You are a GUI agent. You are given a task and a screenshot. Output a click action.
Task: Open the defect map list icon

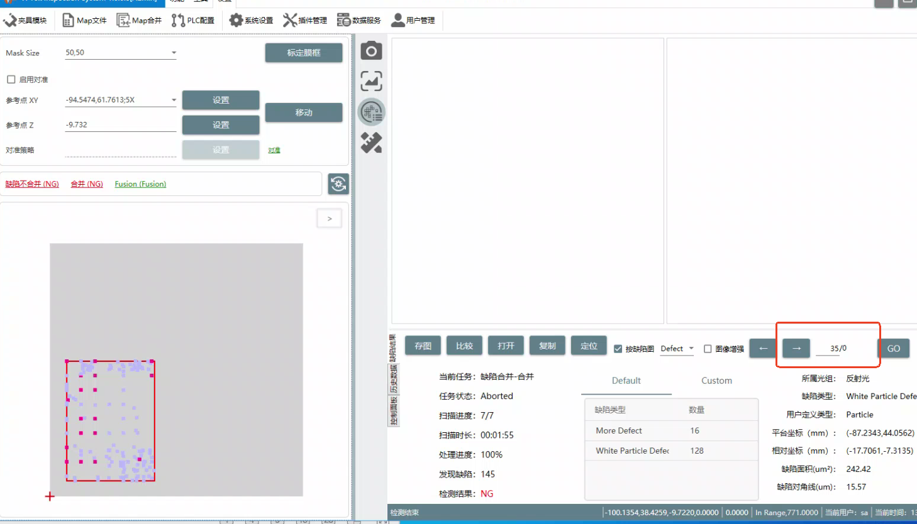coord(371,112)
